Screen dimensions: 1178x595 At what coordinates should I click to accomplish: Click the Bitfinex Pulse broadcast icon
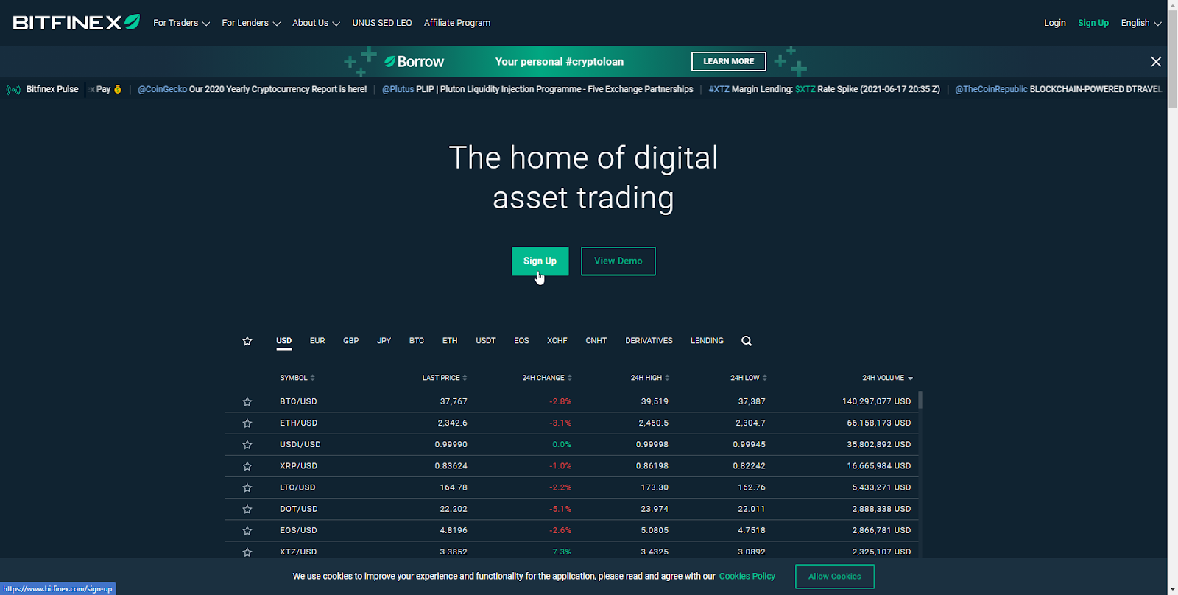coord(13,90)
